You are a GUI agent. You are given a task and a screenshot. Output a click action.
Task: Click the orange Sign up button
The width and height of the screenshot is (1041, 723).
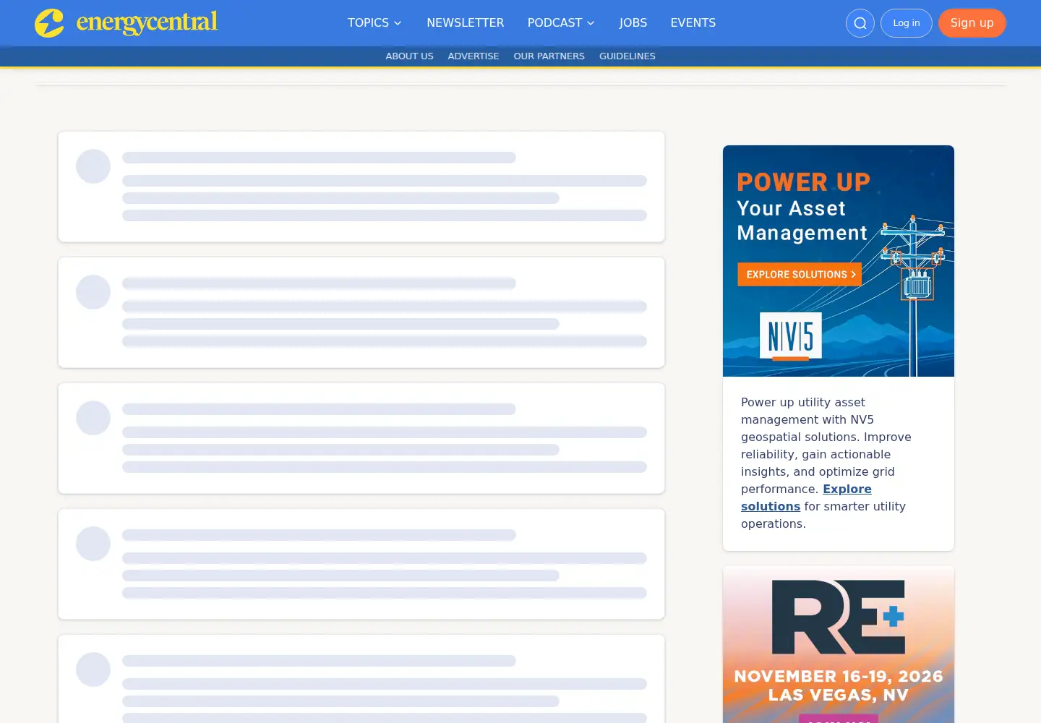click(x=972, y=23)
